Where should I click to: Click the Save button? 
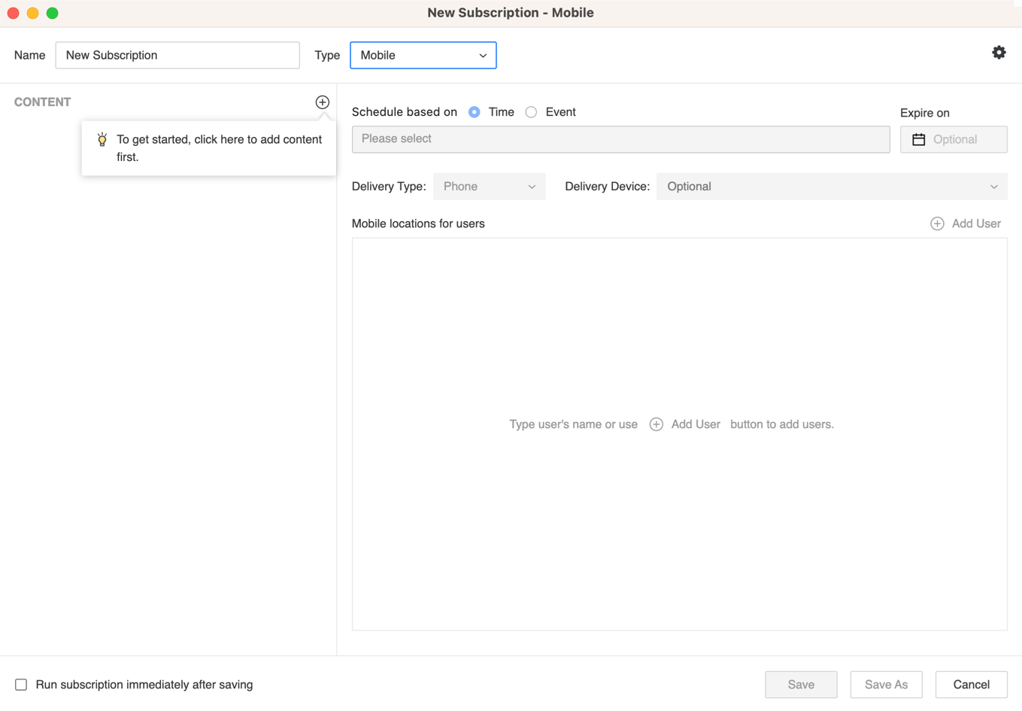point(801,685)
